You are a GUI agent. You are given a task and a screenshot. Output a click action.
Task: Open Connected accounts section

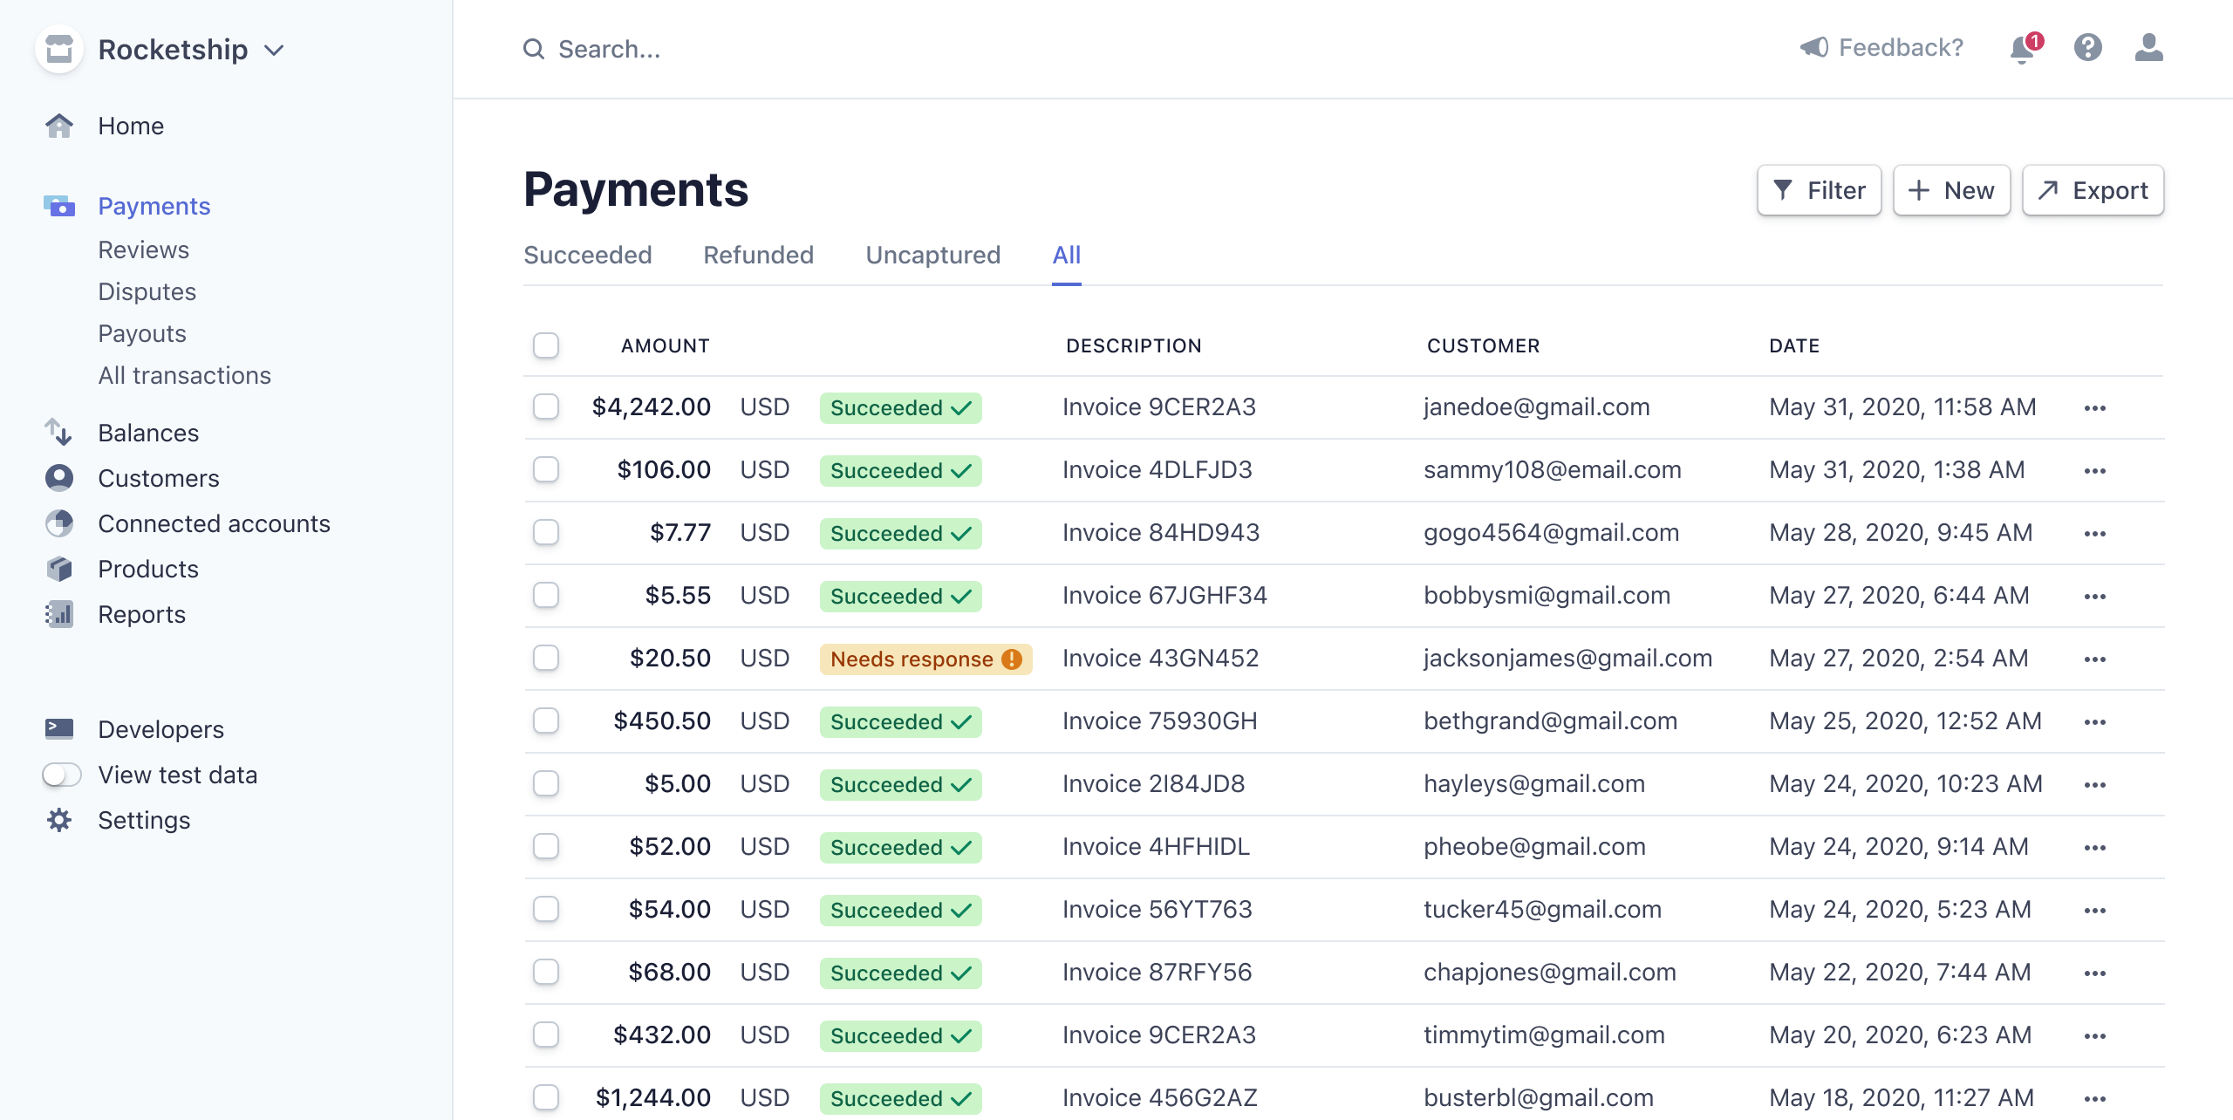pos(213,522)
